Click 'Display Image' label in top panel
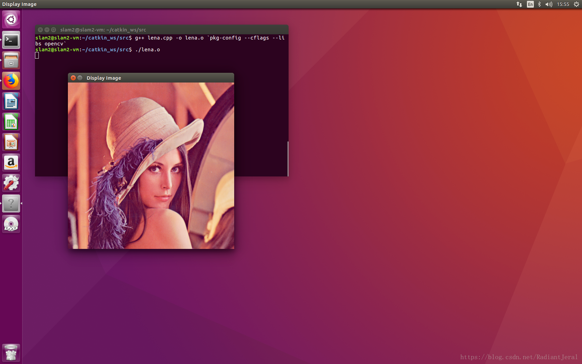 (x=19, y=4)
